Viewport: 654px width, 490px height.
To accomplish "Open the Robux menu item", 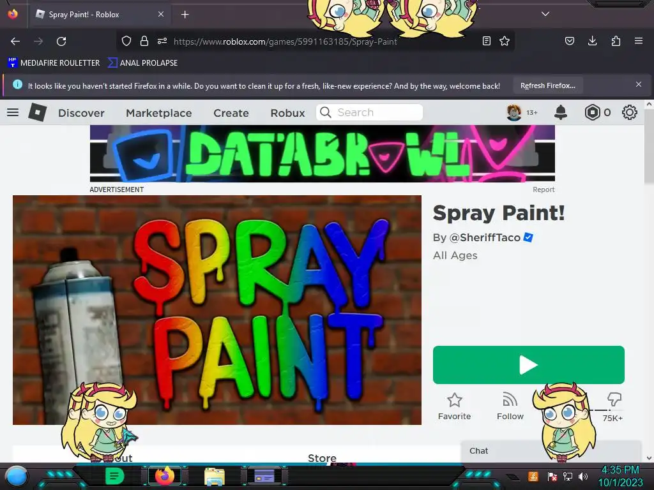I will click(288, 113).
